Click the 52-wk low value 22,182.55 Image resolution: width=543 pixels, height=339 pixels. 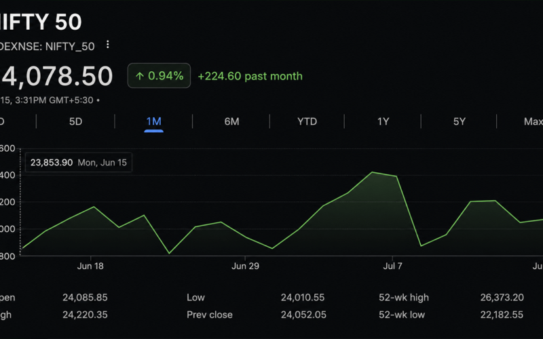pyautogui.click(x=502, y=315)
